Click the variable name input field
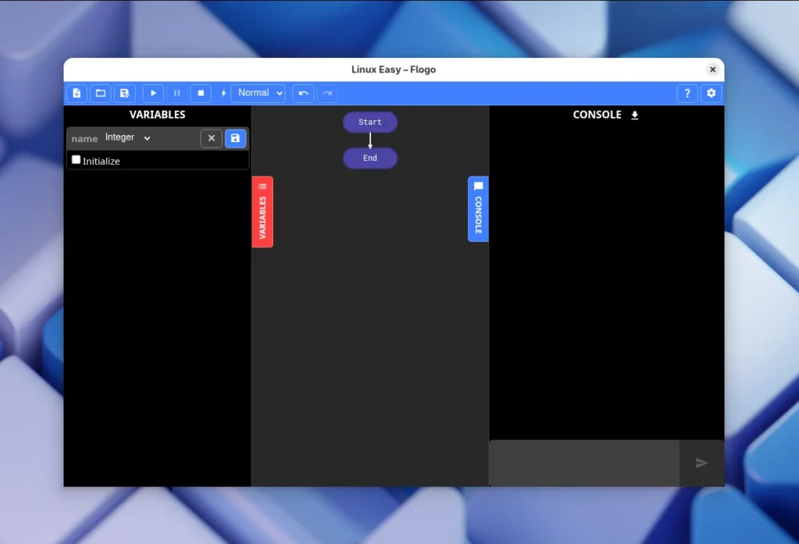 (x=84, y=138)
